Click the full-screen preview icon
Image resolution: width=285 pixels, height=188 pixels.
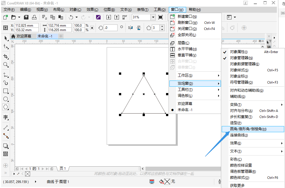click(x=160, y=17)
